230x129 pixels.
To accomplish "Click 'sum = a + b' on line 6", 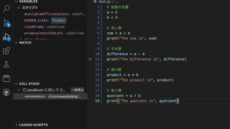I will click(x=118, y=33).
